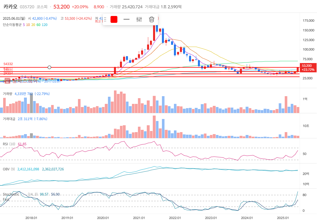The height and width of the screenshot is (222, 317).
Task: Click the stock code 035720
Action: pyautogui.click(x=27, y=7)
